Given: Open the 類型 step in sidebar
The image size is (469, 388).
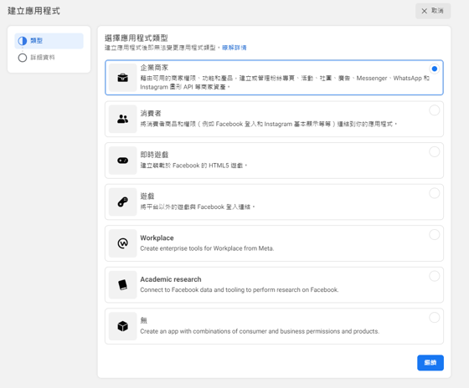Looking at the screenshot, I should (x=49, y=41).
